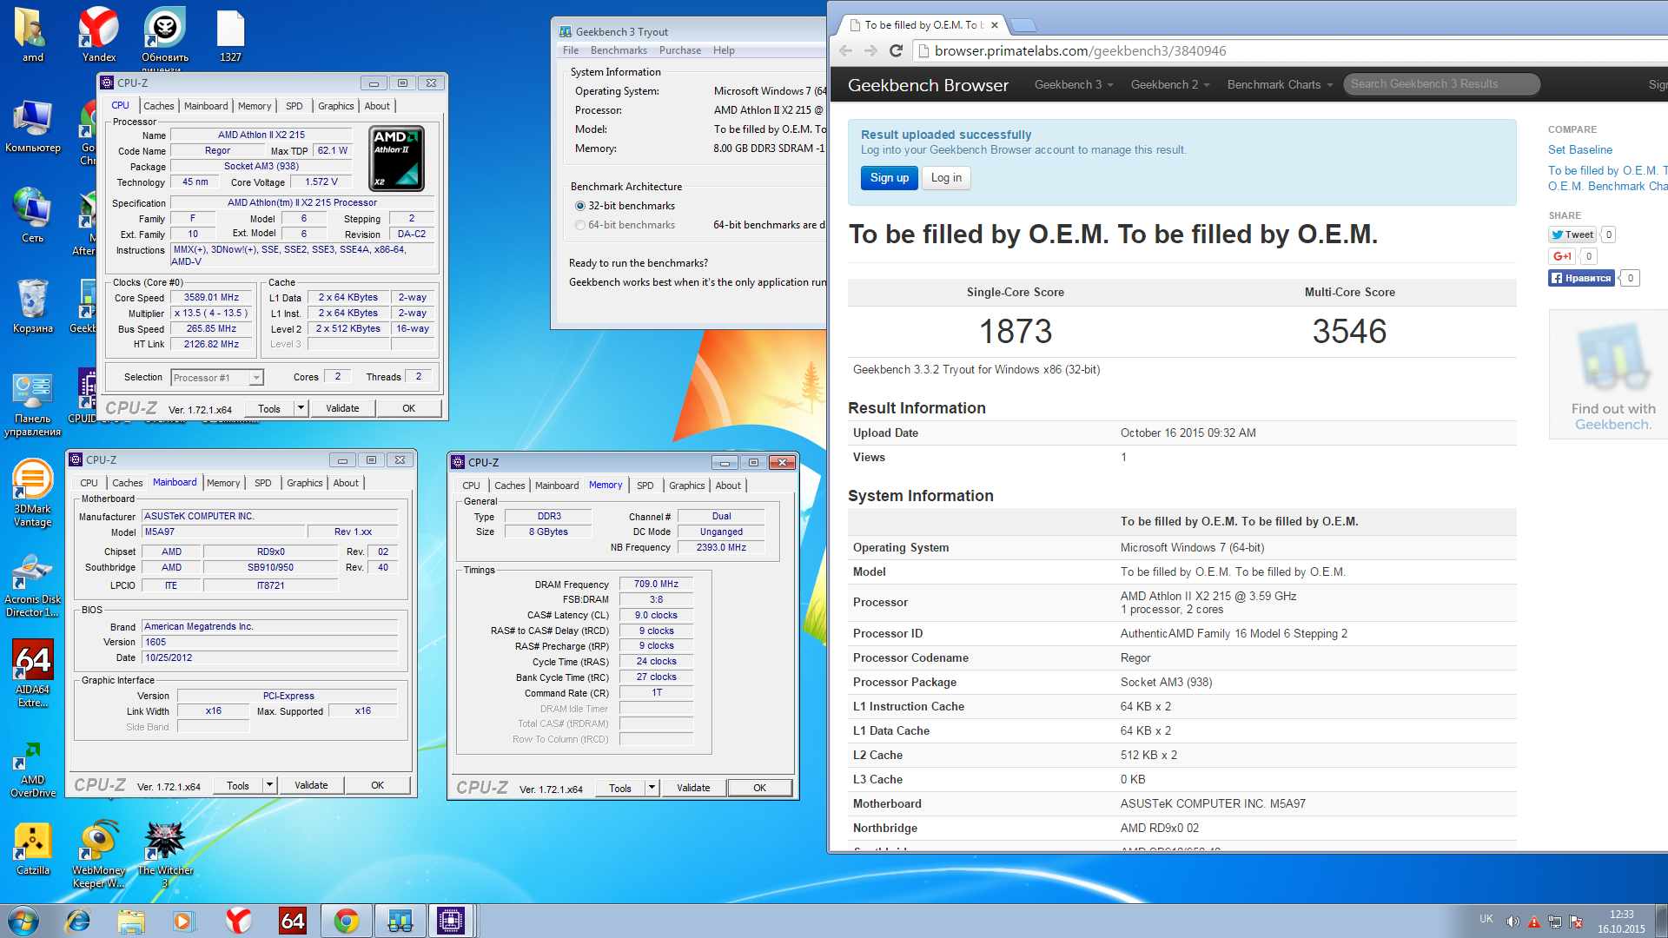Select 64-bit benchmarks radio button

tap(580, 225)
